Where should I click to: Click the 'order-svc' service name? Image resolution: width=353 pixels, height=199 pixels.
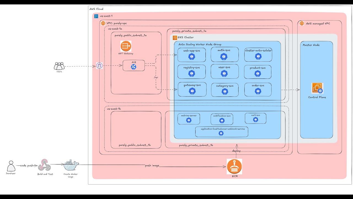pyautogui.click(x=258, y=85)
